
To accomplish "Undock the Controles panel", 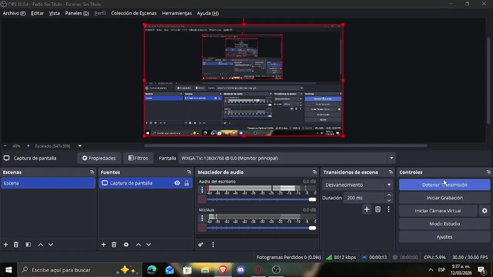I will point(488,172).
